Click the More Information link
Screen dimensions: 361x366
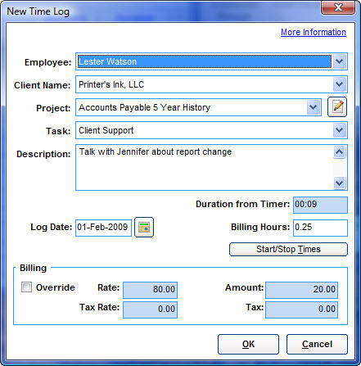pyautogui.click(x=314, y=32)
